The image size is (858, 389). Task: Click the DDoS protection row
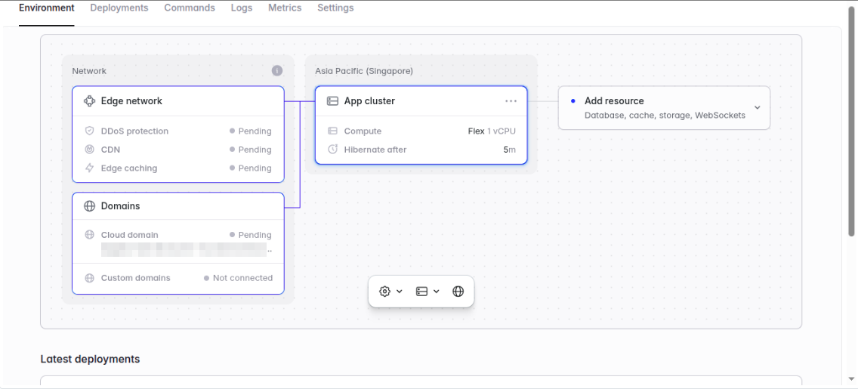point(178,131)
